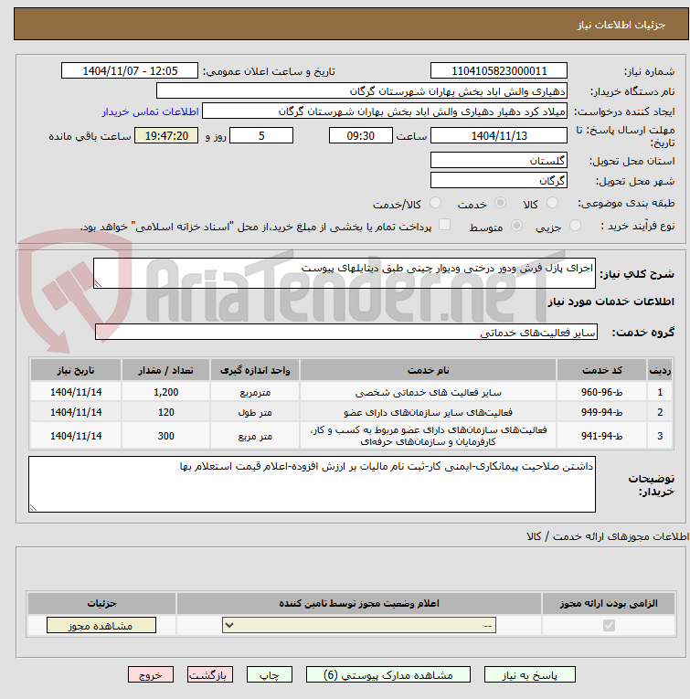Click the ساعت field showing 09:30
This screenshot has width=690, height=699.
[361, 135]
